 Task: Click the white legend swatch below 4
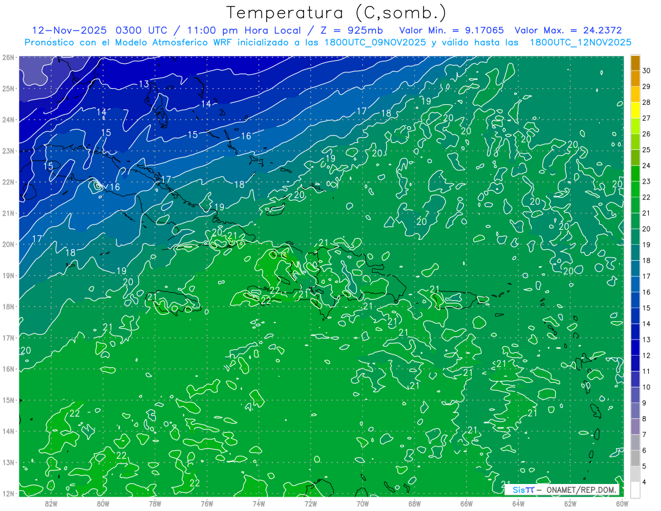point(635,490)
